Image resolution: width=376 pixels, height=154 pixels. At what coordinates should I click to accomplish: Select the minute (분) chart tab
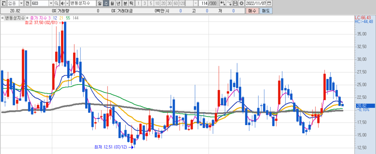(x=125, y=3)
